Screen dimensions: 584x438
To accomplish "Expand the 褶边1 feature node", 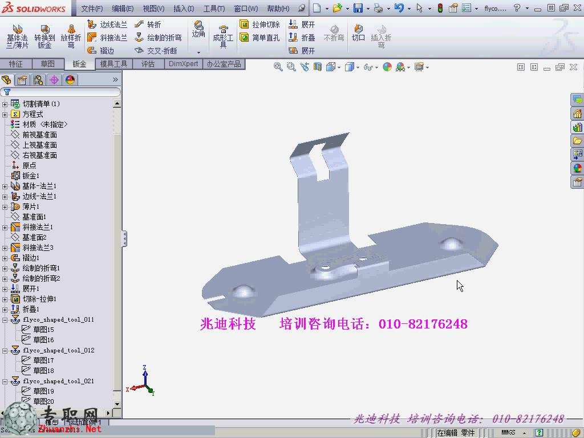I will point(5,258).
